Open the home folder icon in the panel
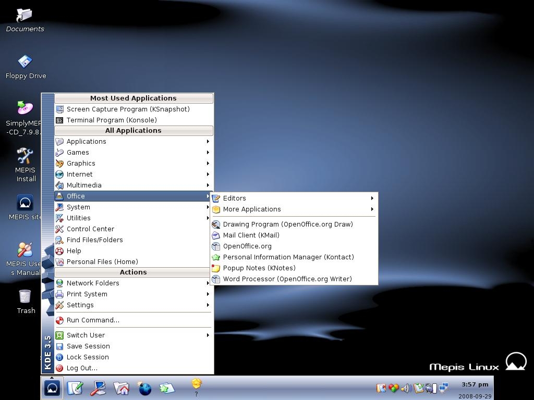534x400 pixels. [121, 388]
